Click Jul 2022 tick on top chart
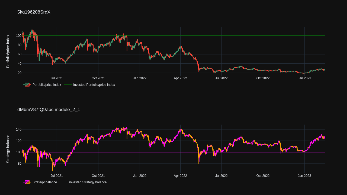 click(221, 78)
